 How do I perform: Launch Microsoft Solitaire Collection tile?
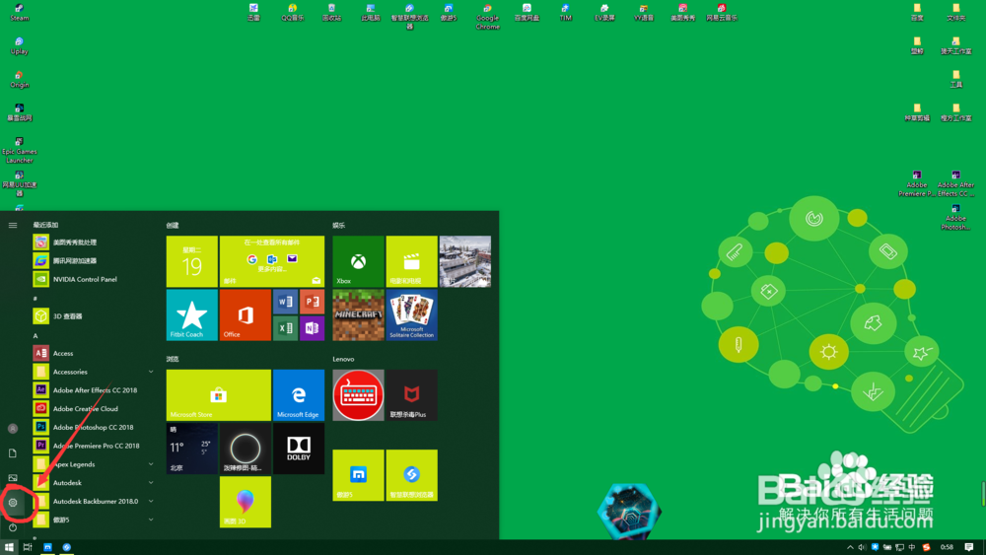point(411,314)
